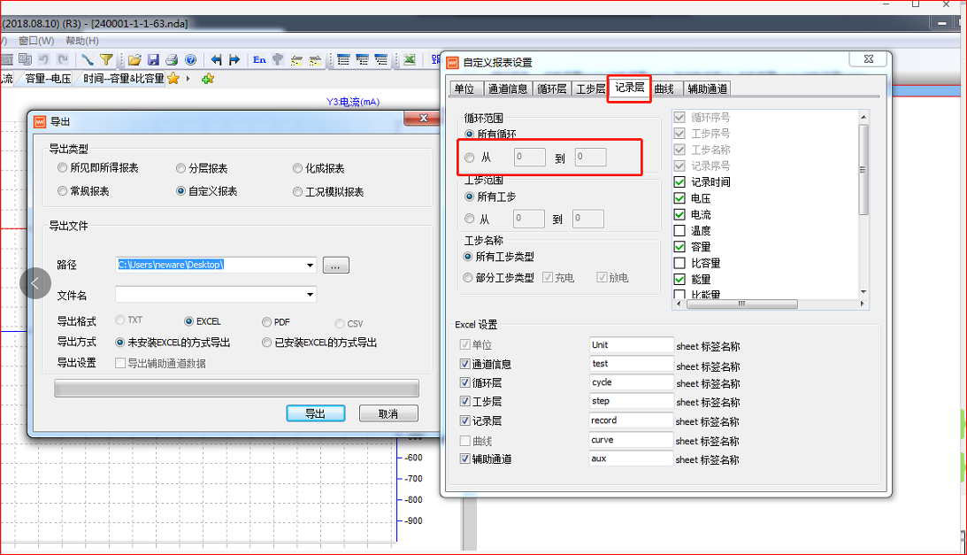The image size is (967, 555).
Task: Select 工况模拟报表 export type
Action: 297,192
